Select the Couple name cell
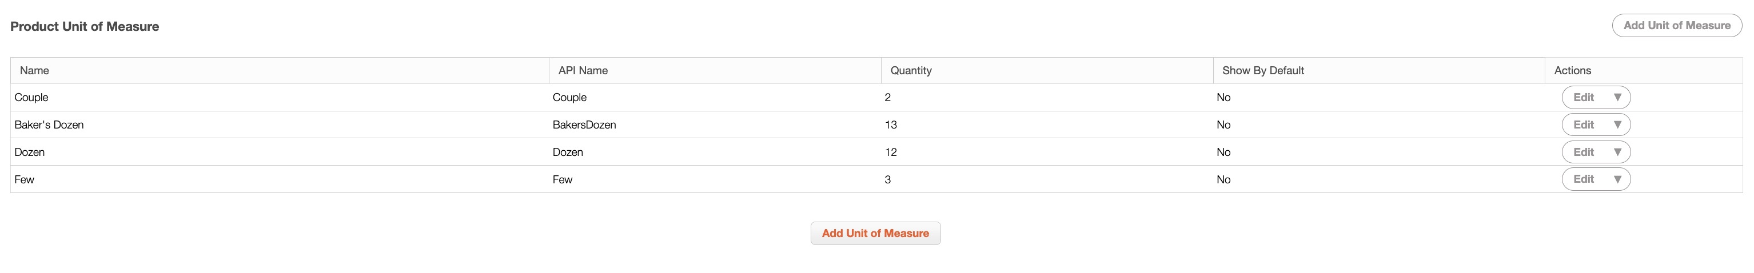 pos(31,97)
